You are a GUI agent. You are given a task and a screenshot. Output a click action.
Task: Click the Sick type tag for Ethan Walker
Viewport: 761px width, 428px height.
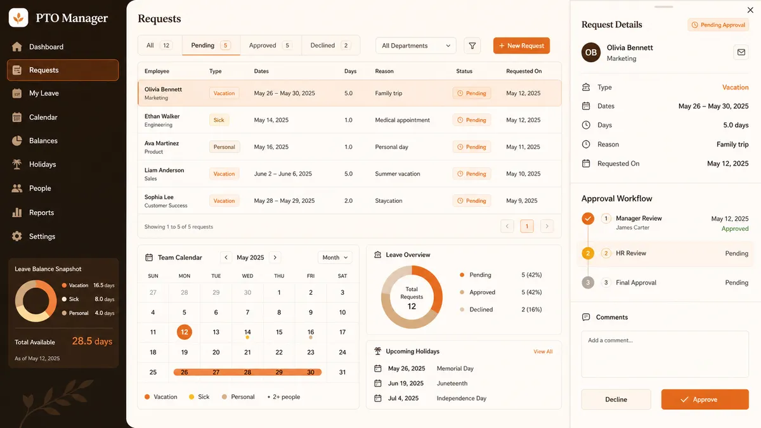click(x=219, y=120)
